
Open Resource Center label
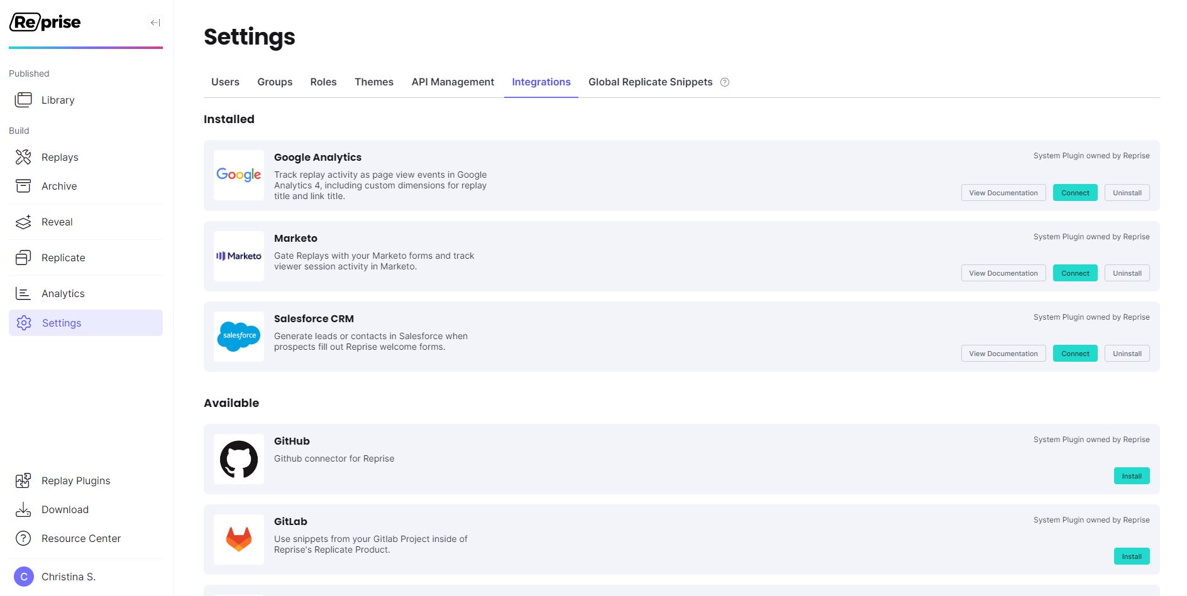click(x=81, y=538)
